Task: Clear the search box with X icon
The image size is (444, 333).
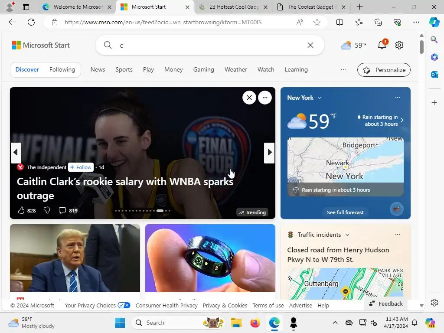Action: [x=310, y=45]
